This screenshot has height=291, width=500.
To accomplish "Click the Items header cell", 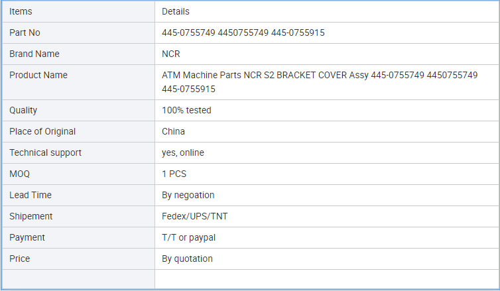I will (78, 11).
